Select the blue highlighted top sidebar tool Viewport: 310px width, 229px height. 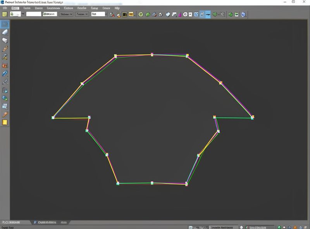(x=5, y=24)
